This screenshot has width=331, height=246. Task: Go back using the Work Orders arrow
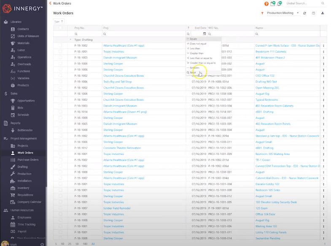pos(50,3)
